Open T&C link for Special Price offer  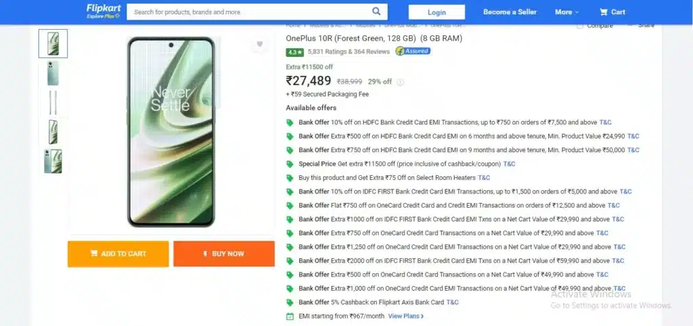[509, 164]
